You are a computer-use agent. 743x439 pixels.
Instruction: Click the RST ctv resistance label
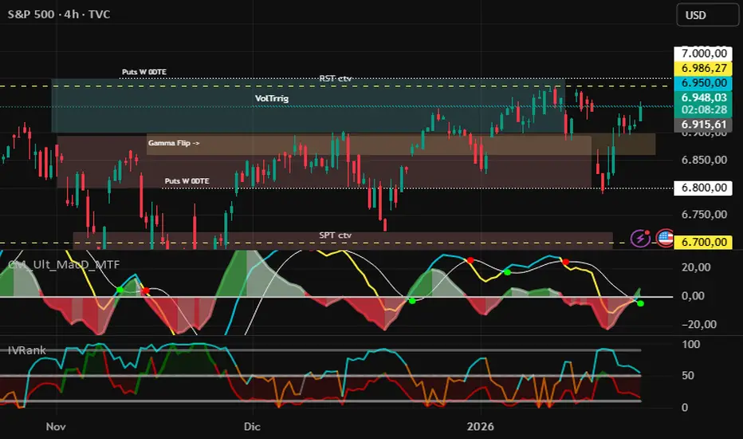(335, 78)
